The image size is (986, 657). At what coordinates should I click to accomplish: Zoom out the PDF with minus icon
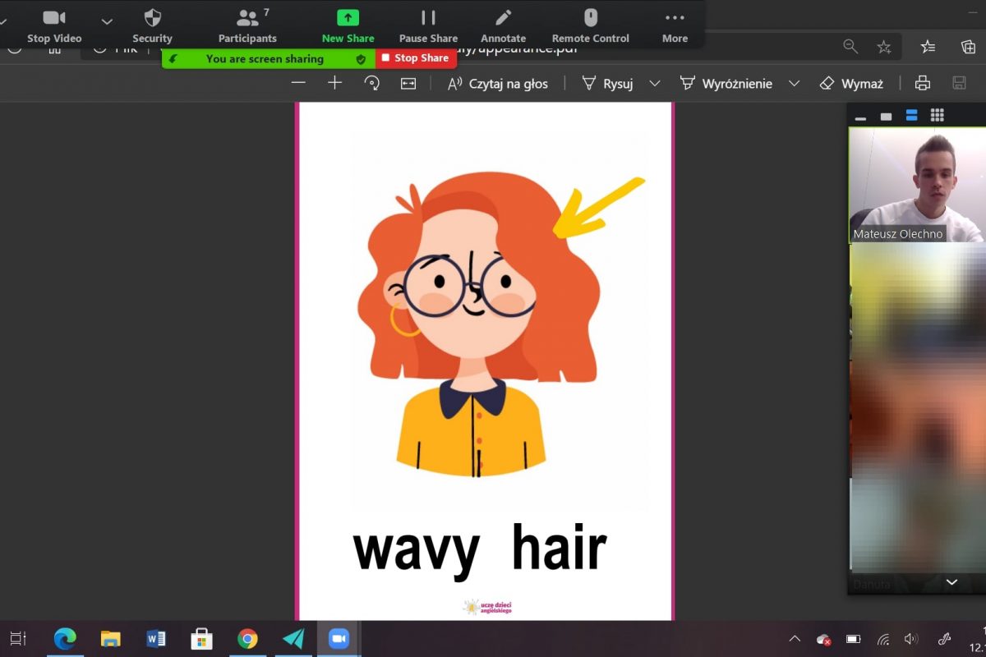(x=298, y=83)
